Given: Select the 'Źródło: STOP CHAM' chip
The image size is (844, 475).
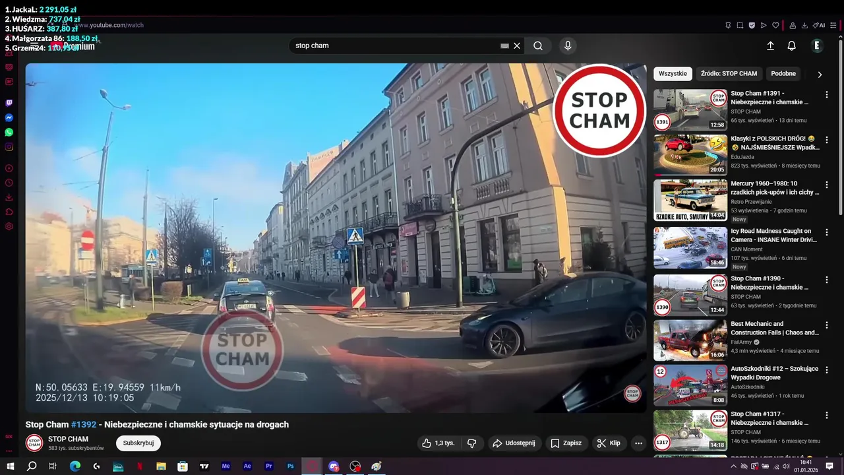Looking at the screenshot, I should [729, 73].
